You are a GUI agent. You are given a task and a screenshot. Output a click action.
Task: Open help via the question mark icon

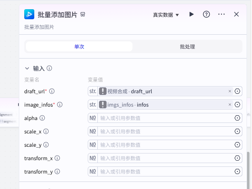206,14
